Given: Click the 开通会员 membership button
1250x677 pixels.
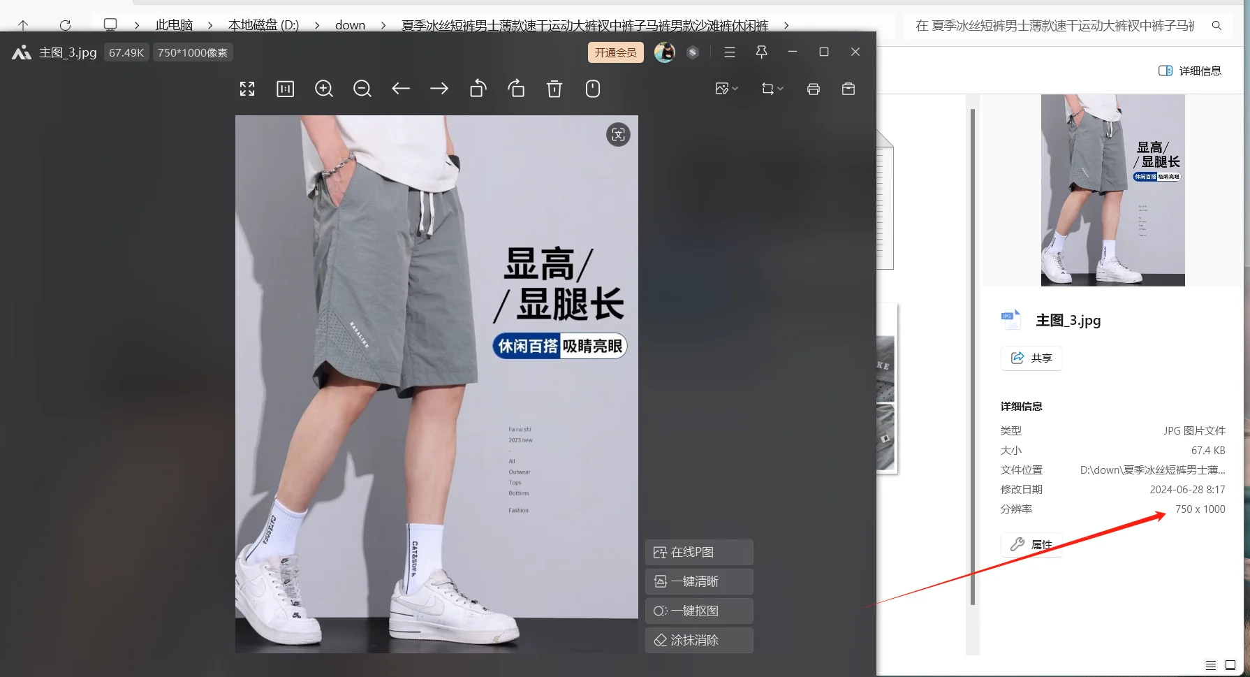Looking at the screenshot, I should 615,52.
